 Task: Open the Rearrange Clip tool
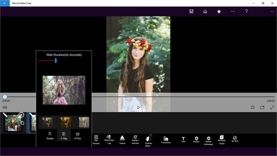coord(109,139)
